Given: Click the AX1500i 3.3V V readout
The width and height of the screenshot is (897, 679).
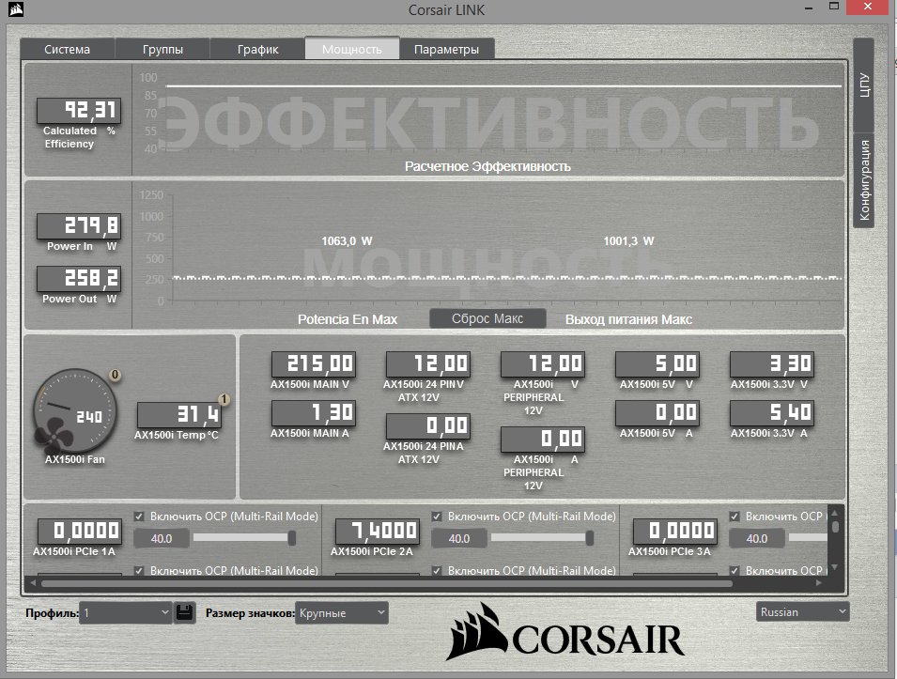Looking at the screenshot, I should point(771,363).
